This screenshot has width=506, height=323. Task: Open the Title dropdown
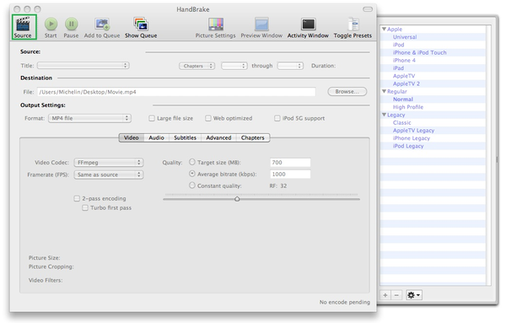tap(83, 66)
